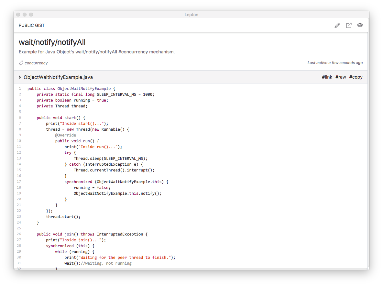Viewport: 383px width, 286px height.
Task: Click code line 'public class ObjectWaitNotifyExample {'
Action: 71,89
